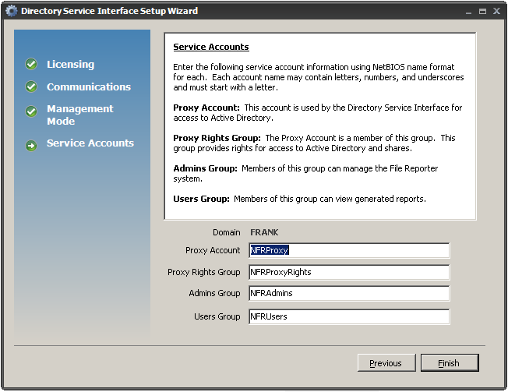The image size is (508, 392).
Task: Select the Licensing step in the sidebar
Action: (x=70, y=65)
